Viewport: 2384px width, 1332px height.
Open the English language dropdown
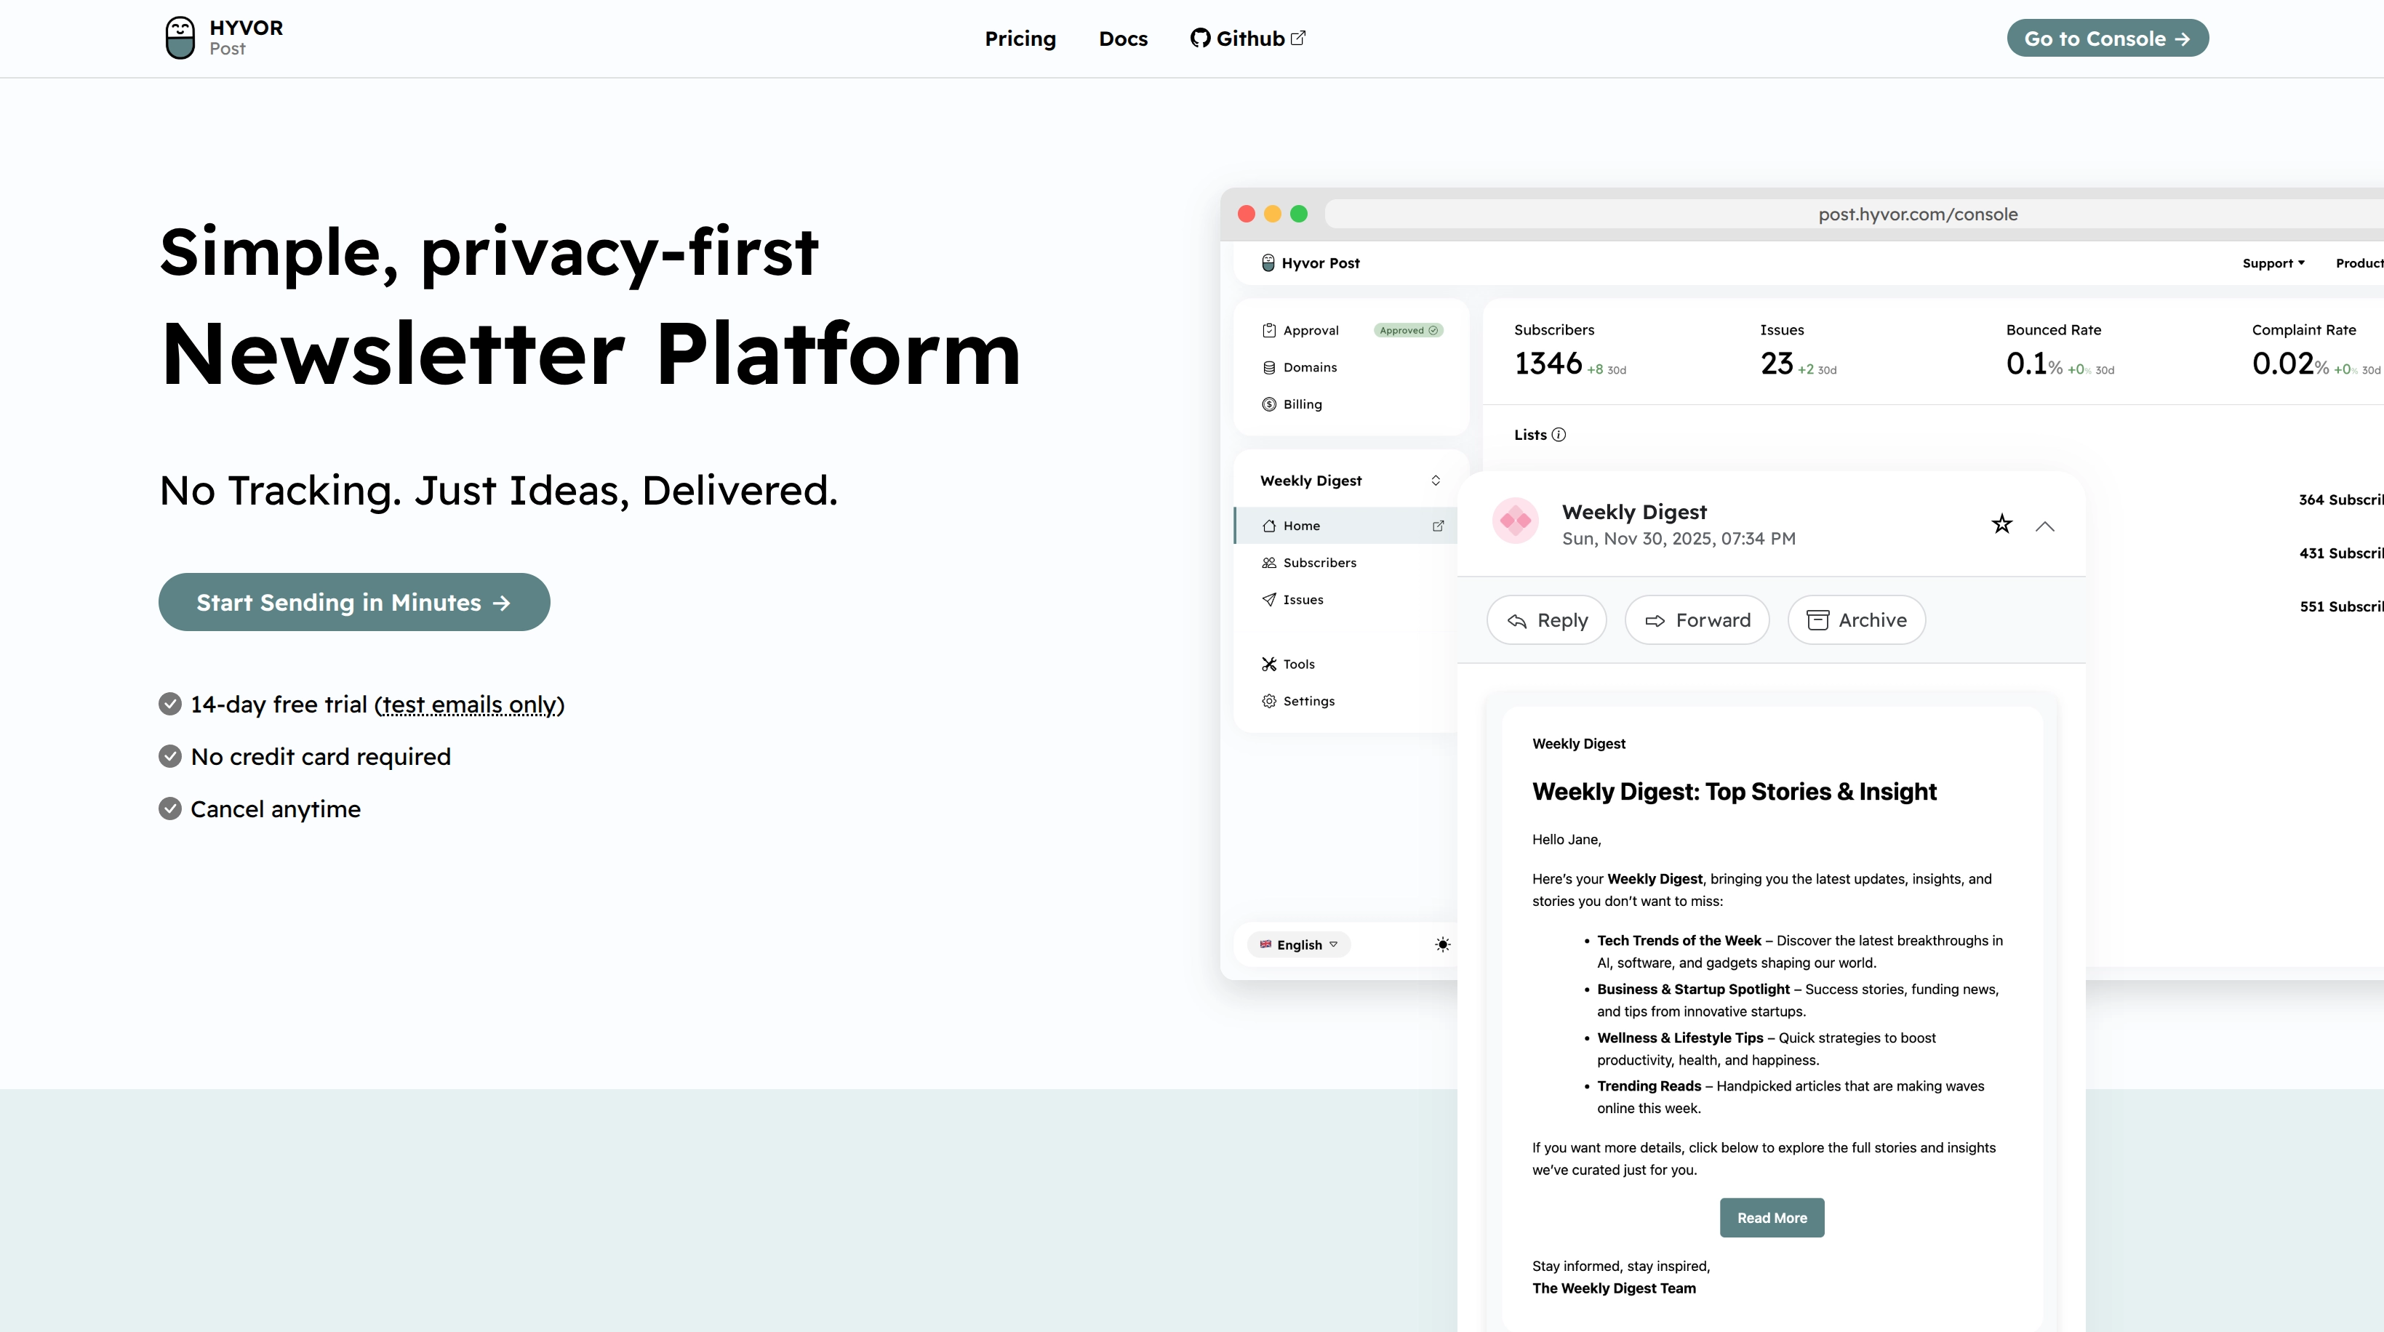coord(1300,944)
